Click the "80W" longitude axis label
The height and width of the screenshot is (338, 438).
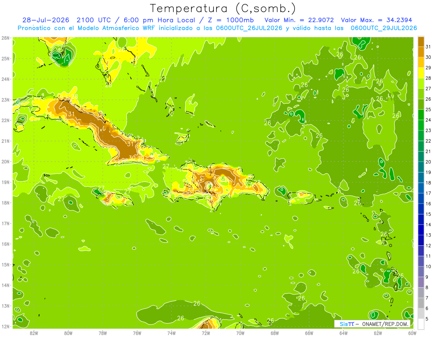coord(68,333)
